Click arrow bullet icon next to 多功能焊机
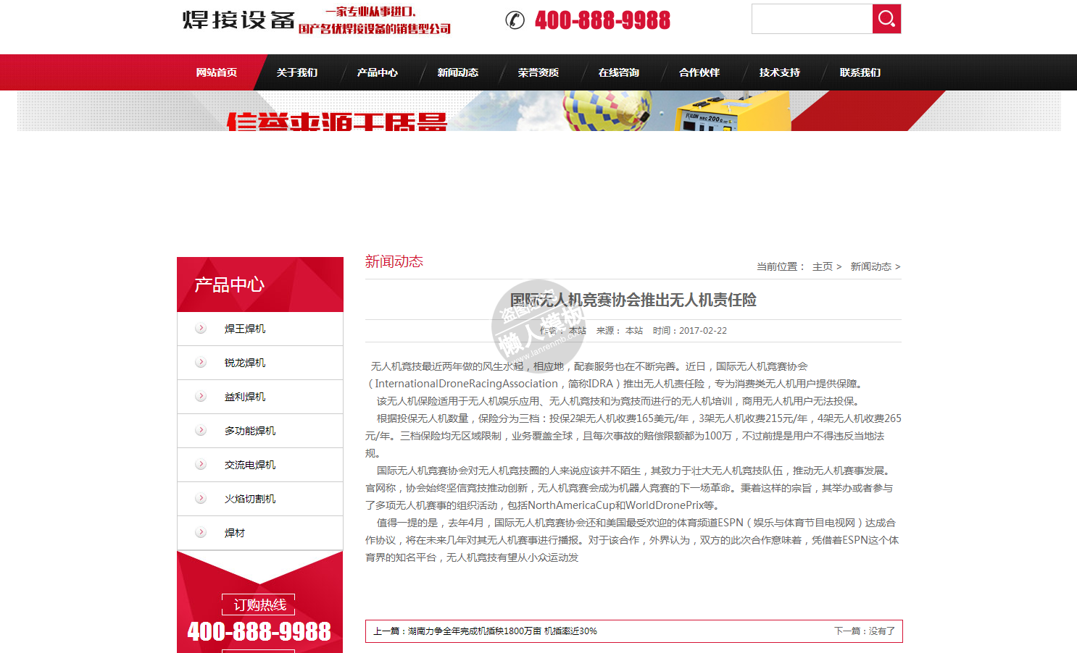Viewport: 1077px width, 653px height. pyautogui.click(x=201, y=431)
